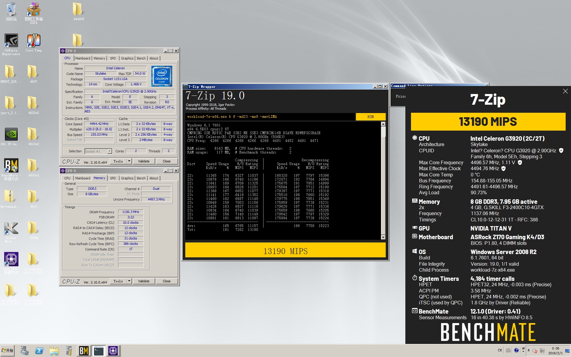Open the NVIDIA 391.35 driver installer icon

click(11, 137)
